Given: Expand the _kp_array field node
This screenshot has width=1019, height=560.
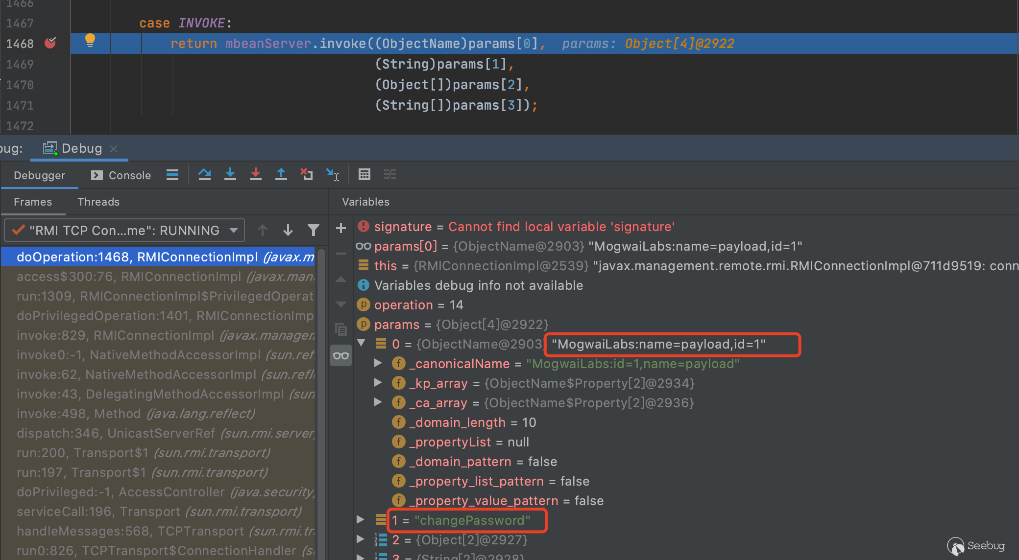Looking at the screenshot, I should (x=378, y=383).
